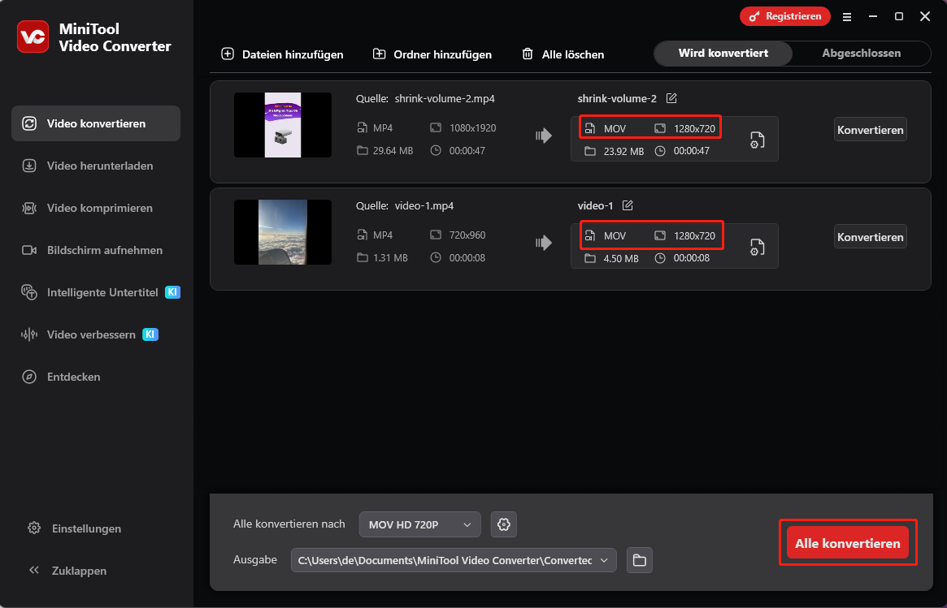Screen dimensions: 947x608
Task: Open the MOV HD 720P format dropdown
Action: point(419,524)
